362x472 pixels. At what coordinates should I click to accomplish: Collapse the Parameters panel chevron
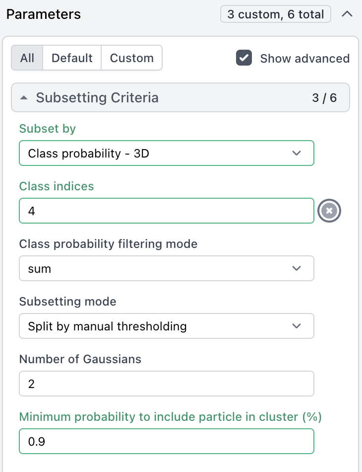(x=347, y=14)
